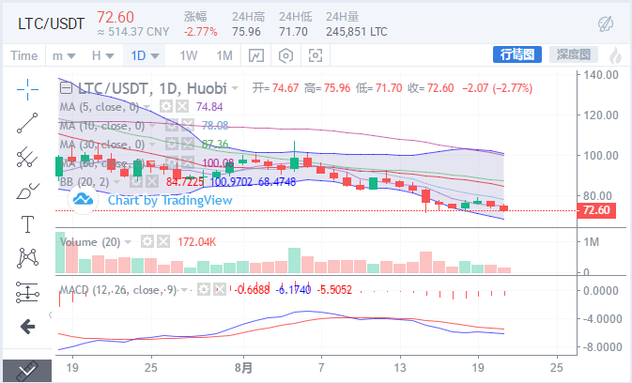Switch to 1M interval
The width and height of the screenshot is (632, 383).
point(224,55)
